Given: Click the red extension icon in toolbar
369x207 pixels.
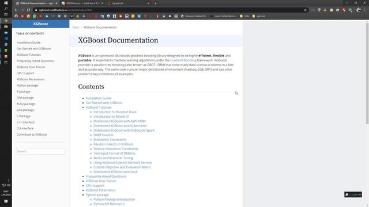Looking at the screenshot, I should [344, 10].
